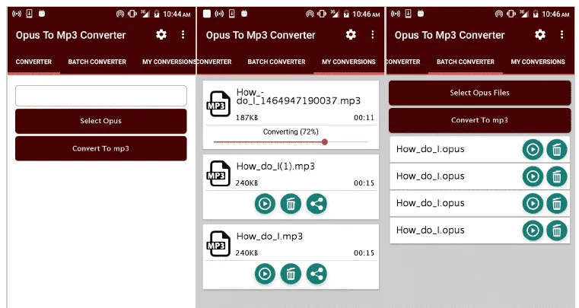Select BATCH CONVERTER tab in right screen

(466, 62)
